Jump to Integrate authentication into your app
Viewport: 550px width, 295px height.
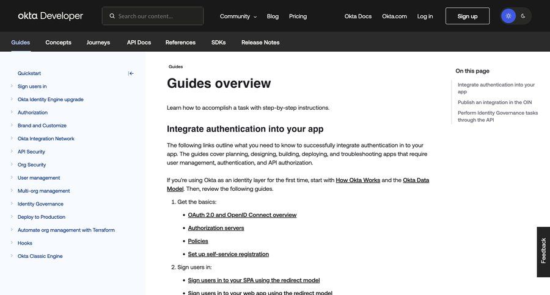coord(496,88)
